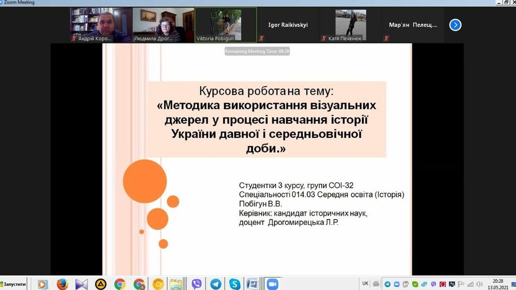Screen dimensions: 516x290
Task: Select Igor Raikivskyi participant tile
Action: click(288, 25)
